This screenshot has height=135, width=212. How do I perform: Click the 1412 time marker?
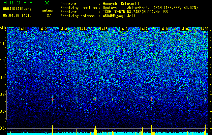43,29
